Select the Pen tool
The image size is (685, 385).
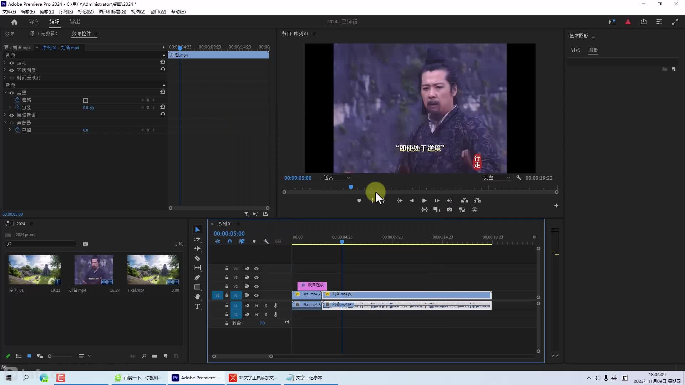click(197, 277)
